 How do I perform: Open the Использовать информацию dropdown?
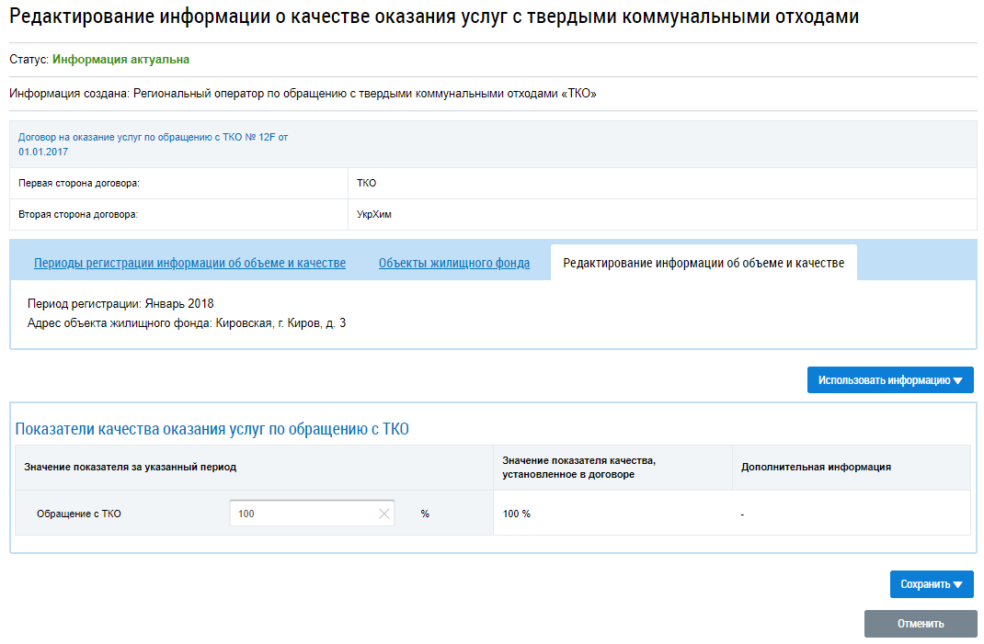click(x=889, y=380)
